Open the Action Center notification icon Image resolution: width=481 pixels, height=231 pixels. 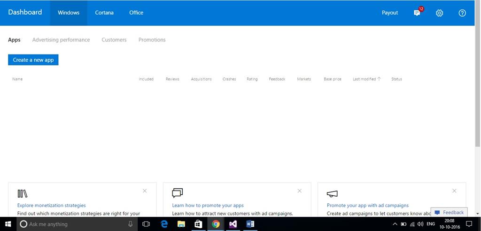[x=469, y=224]
